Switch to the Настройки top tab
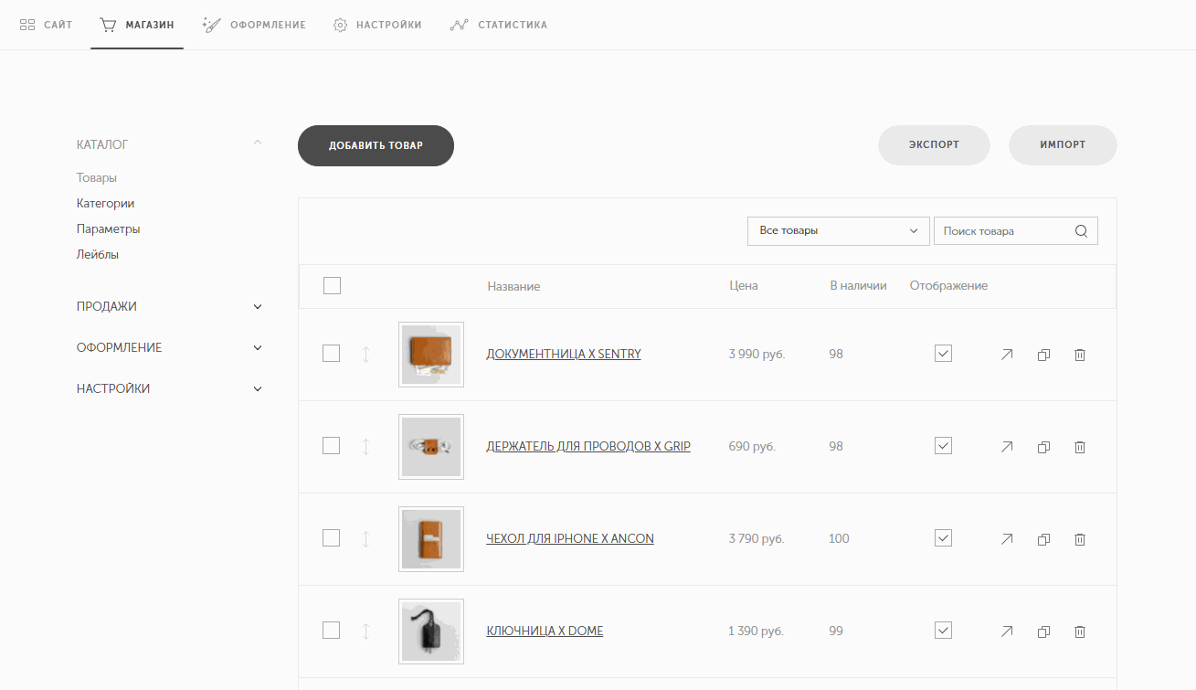 click(377, 25)
